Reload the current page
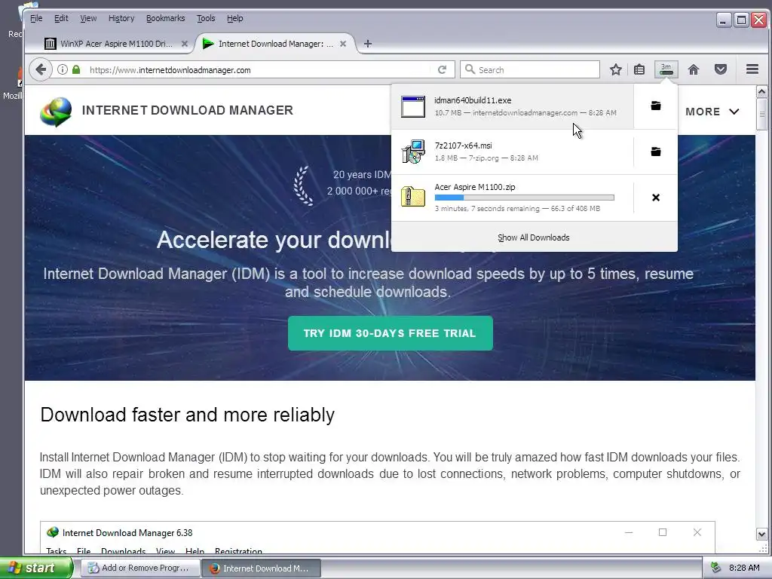Screen dimensions: 772x579 pyautogui.click(x=442, y=69)
